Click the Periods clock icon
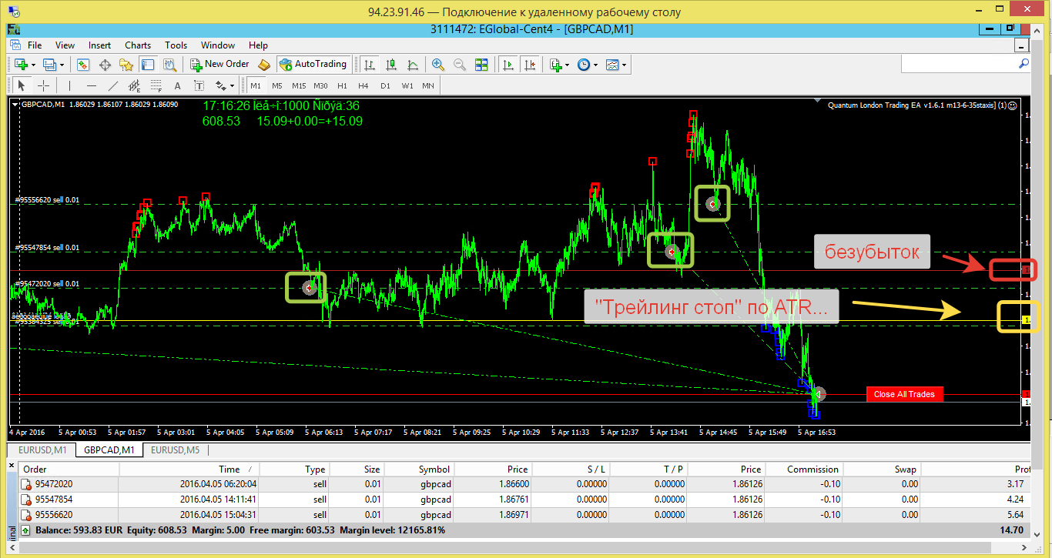The width and height of the screenshot is (1052, 558). click(x=584, y=65)
